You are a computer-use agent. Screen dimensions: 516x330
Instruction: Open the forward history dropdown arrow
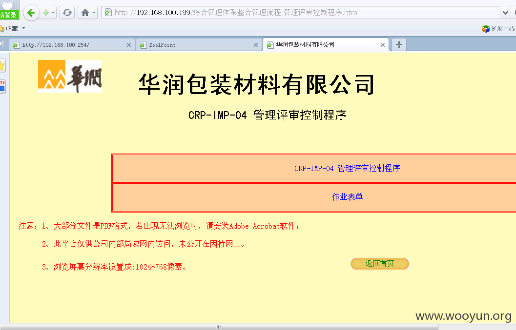pyautogui.click(x=53, y=13)
